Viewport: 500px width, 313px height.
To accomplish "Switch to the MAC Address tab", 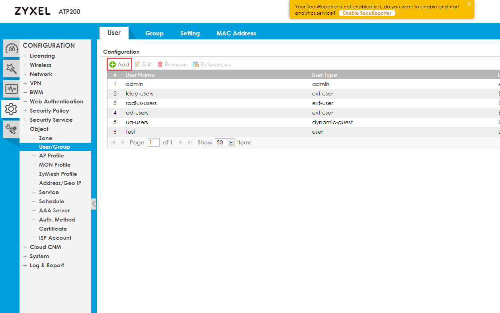I will click(x=236, y=33).
